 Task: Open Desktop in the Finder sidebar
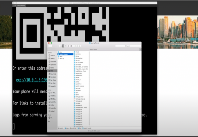coord(51,58)
